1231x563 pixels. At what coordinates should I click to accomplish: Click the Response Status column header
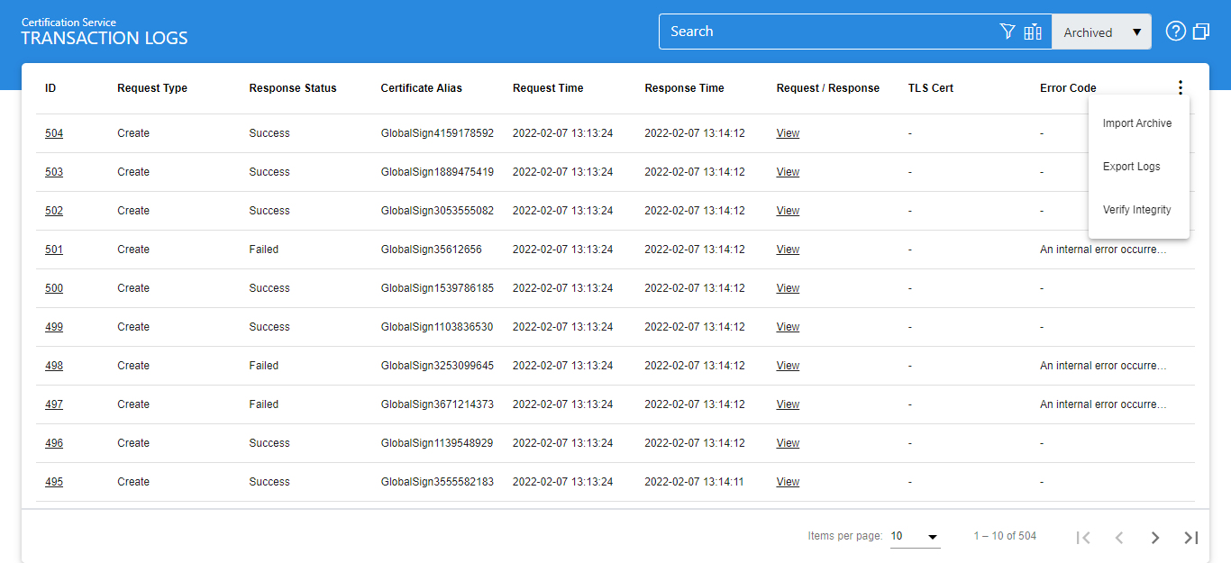(293, 88)
